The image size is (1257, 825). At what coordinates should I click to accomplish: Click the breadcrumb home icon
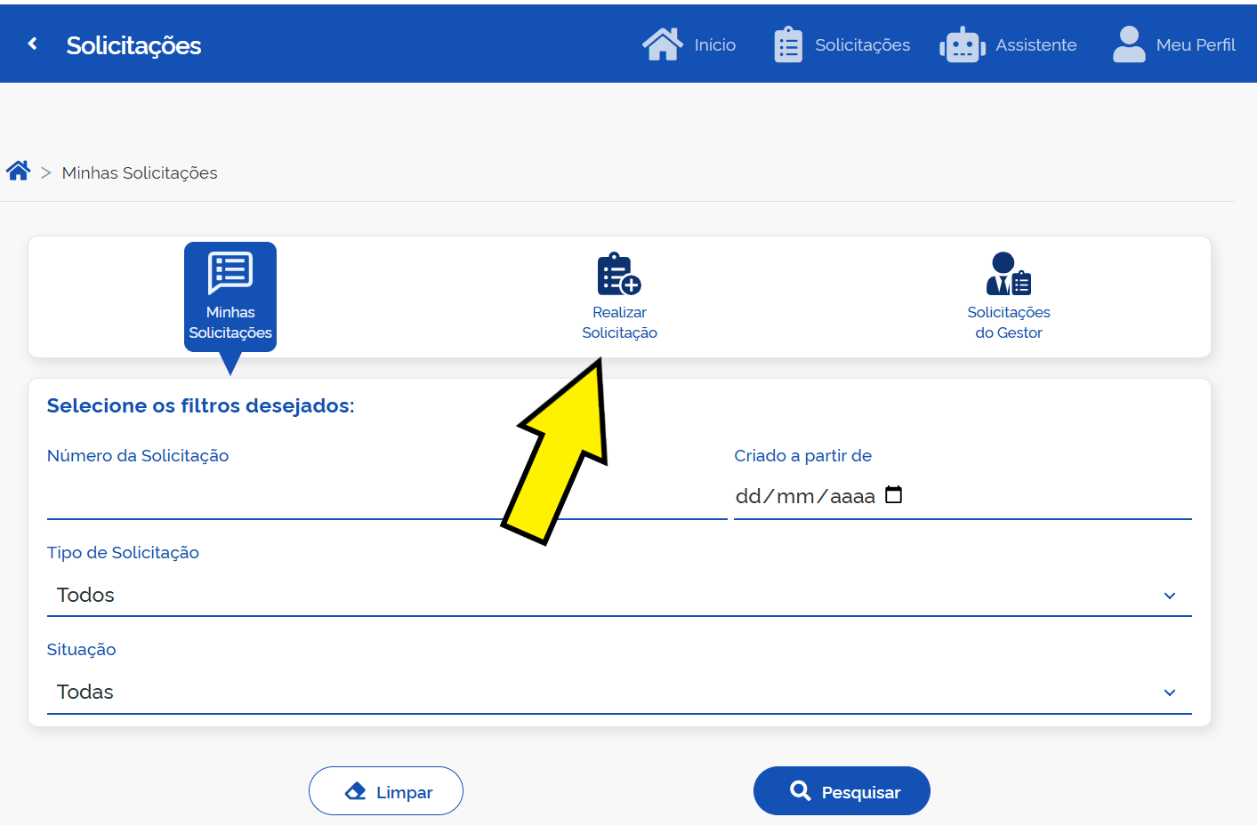pyautogui.click(x=18, y=171)
